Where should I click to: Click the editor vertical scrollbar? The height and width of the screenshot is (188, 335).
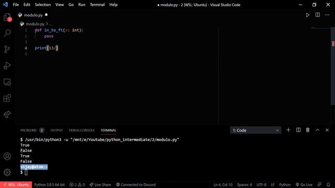pyautogui.click(x=333, y=66)
